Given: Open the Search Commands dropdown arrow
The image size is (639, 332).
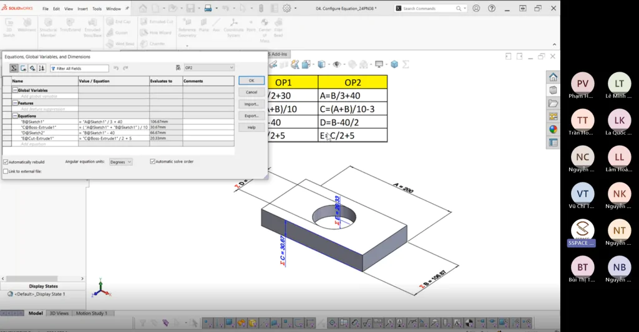Looking at the screenshot, I should (465, 9).
